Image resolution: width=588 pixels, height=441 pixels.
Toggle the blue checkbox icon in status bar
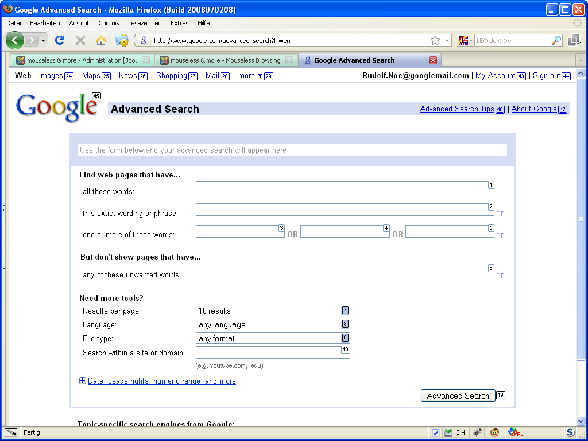pos(435,432)
